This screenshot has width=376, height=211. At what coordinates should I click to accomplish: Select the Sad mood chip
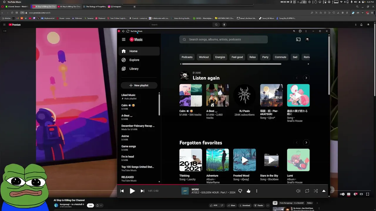295,57
